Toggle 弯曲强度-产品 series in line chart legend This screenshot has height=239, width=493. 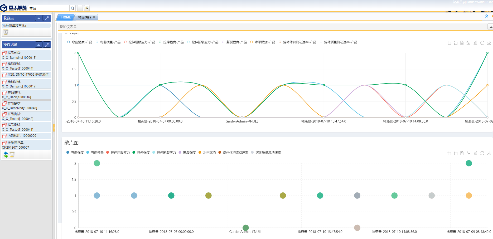(x=79, y=42)
